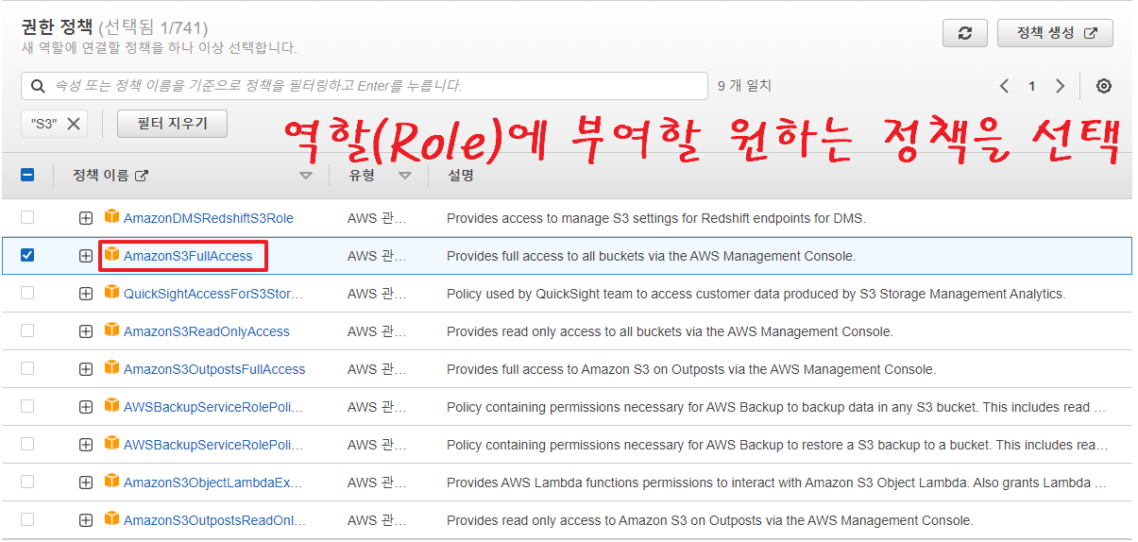Click the Redshift endpoints for DMS description
Viewport: 1138px width, 542px height.
point(656,218)
